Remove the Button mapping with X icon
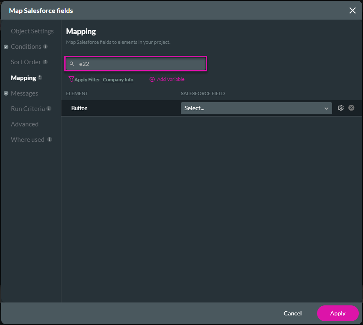The width and height of the screenshot is (363, 325). point(351,108)
